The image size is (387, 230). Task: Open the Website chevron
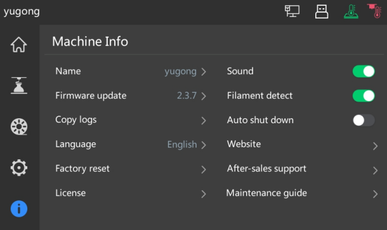coord(375,146)
